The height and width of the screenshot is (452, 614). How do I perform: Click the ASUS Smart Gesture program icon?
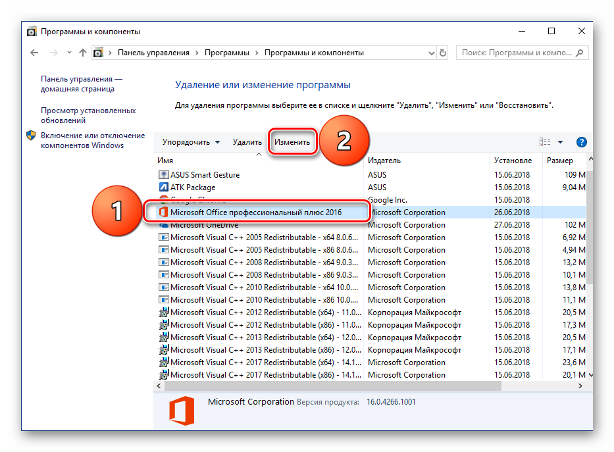point(164,175)
